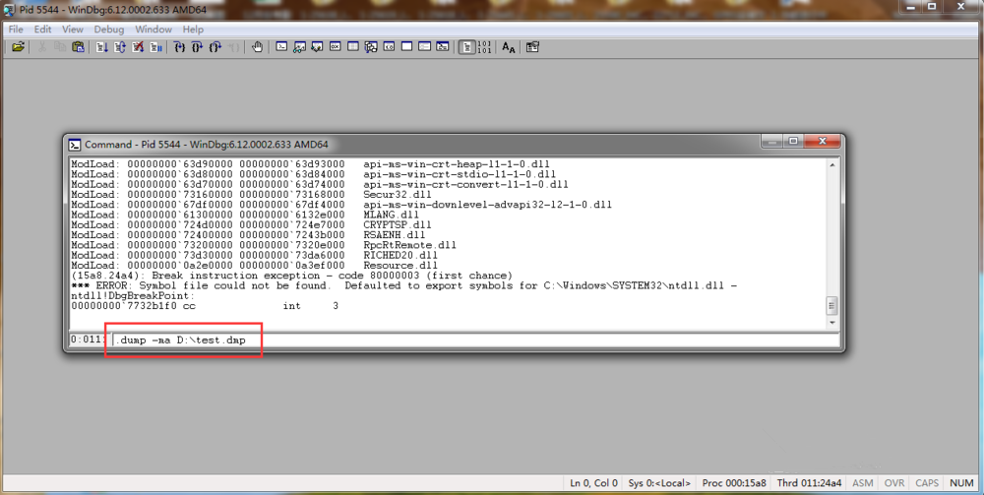
Task: Click Sys 0:<Local> status entry
Action: [659, 483]
